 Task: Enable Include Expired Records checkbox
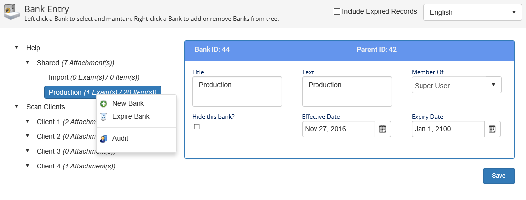(337, 12)
